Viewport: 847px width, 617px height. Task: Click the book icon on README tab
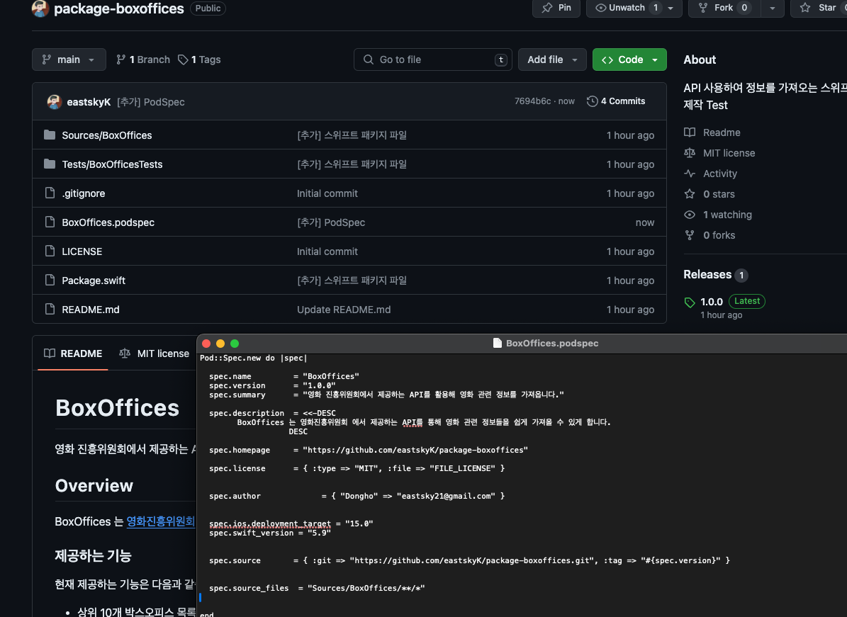(x=50, y=353)
